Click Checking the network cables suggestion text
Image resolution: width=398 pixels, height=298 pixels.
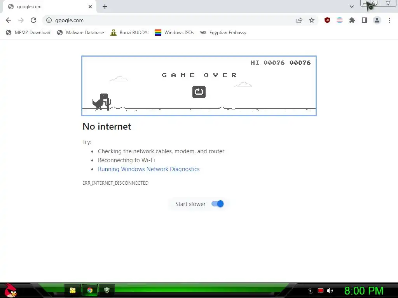(161, 151)
